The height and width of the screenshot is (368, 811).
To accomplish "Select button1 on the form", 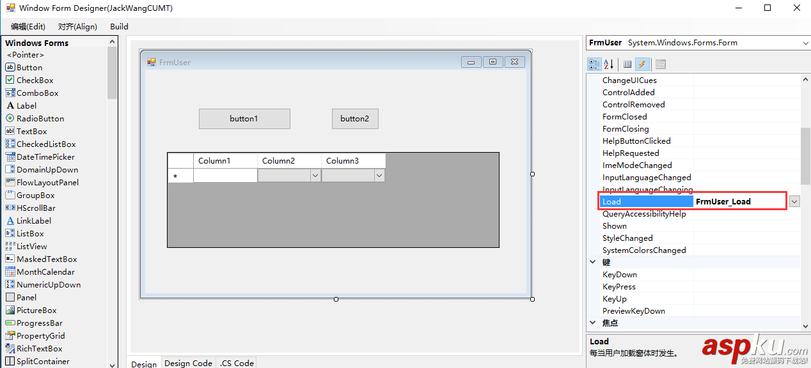I will [x=244, y=119].
